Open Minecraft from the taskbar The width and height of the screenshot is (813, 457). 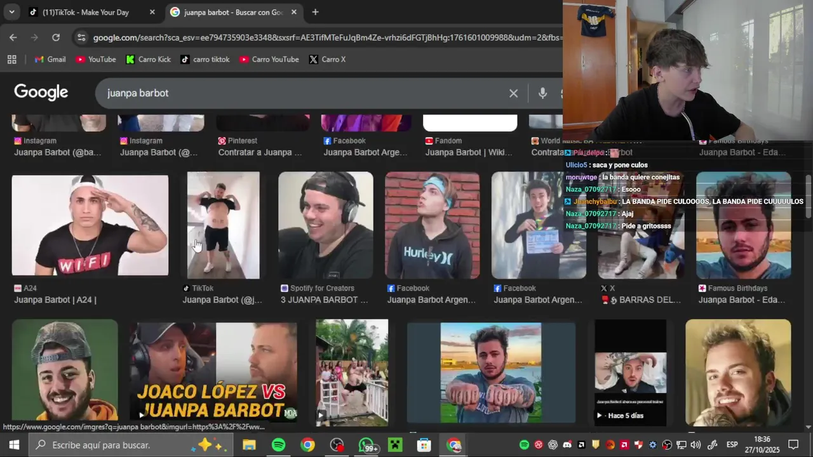(x=395, y=445)
